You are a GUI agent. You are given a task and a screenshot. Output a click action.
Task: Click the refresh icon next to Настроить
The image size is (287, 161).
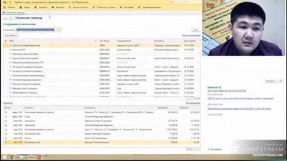point(281,80)
